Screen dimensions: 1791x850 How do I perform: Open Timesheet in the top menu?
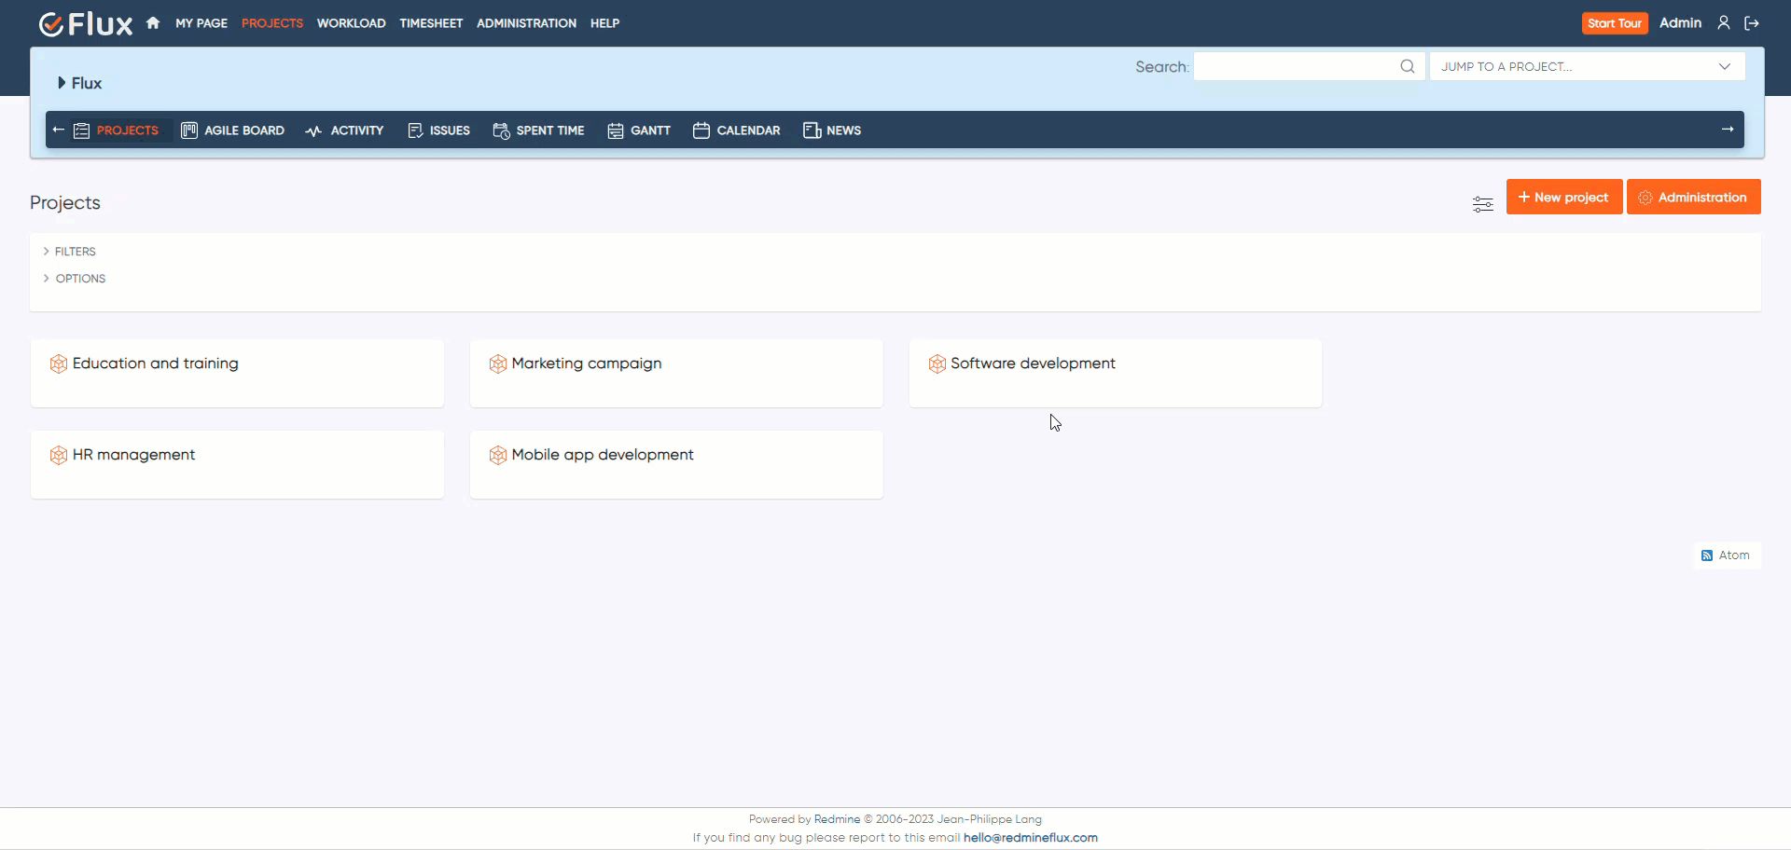pos(431,23)
